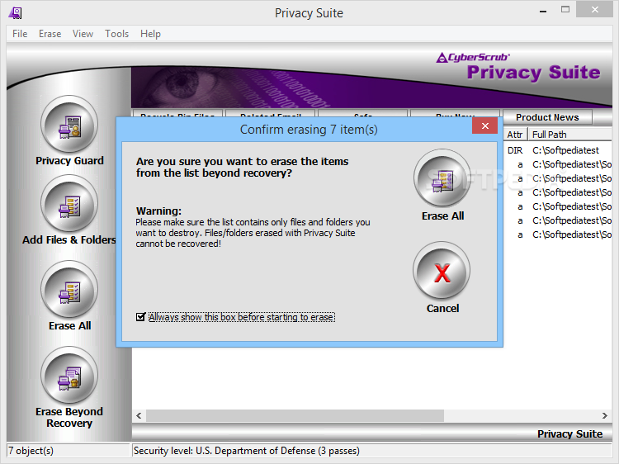Switch to the Product News tab
The width and height of the screenshot is (619, 464).
pyautogui.click(x=547, y=117)
